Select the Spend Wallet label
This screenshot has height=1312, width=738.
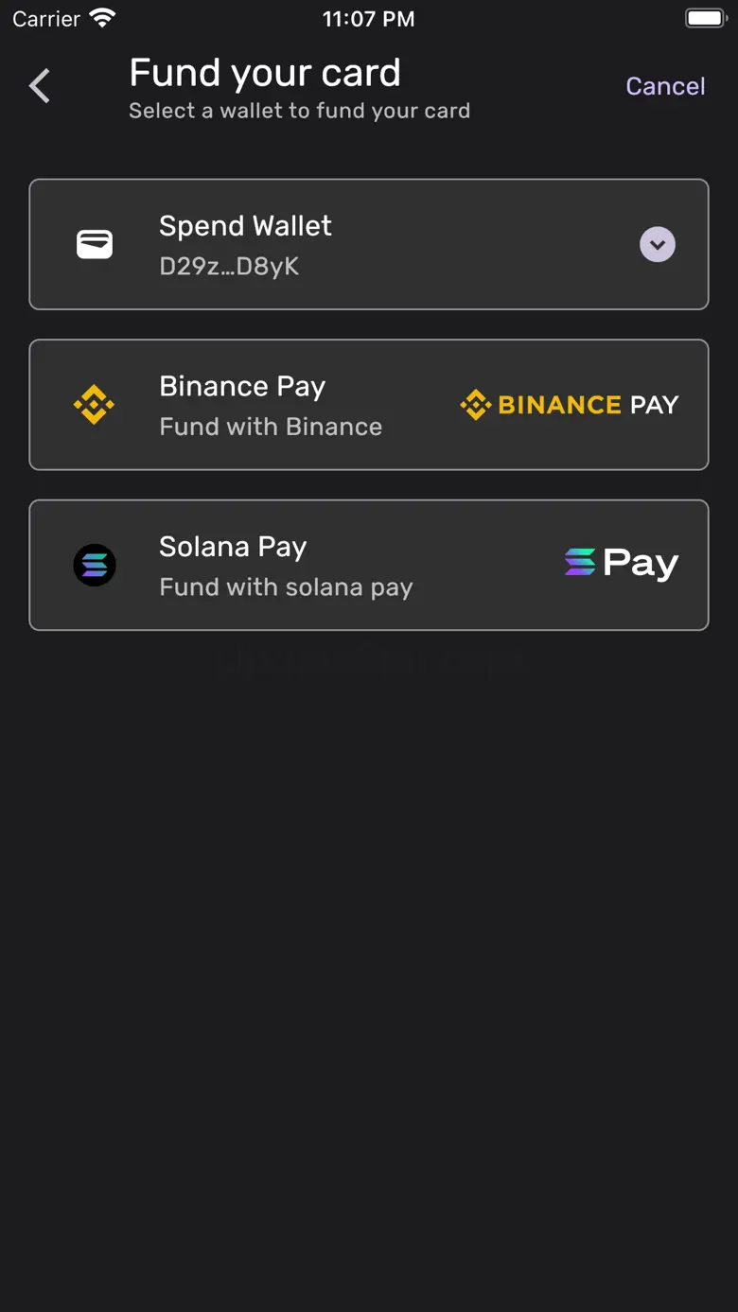click(245, 226)
